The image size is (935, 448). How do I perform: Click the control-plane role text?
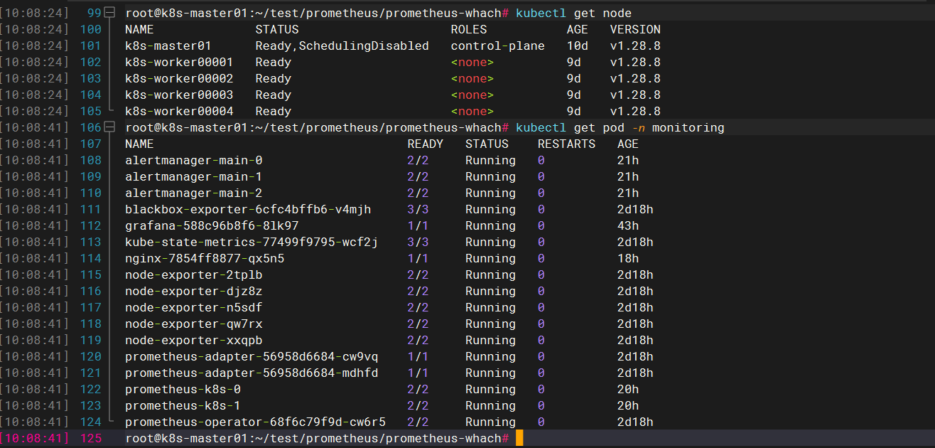pyautogui.click(x=497, y=46)
